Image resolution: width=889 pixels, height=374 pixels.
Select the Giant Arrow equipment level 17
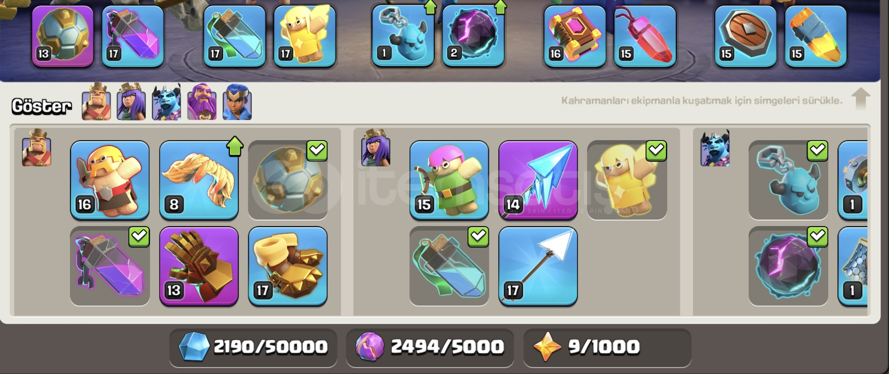(538, 266)
